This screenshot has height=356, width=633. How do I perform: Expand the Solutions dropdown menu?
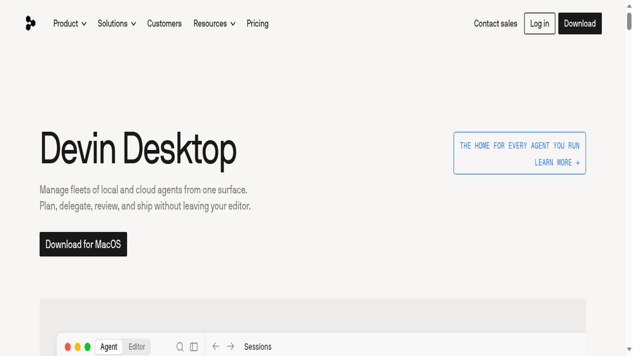pyautogui.click(x=117, y=24)
